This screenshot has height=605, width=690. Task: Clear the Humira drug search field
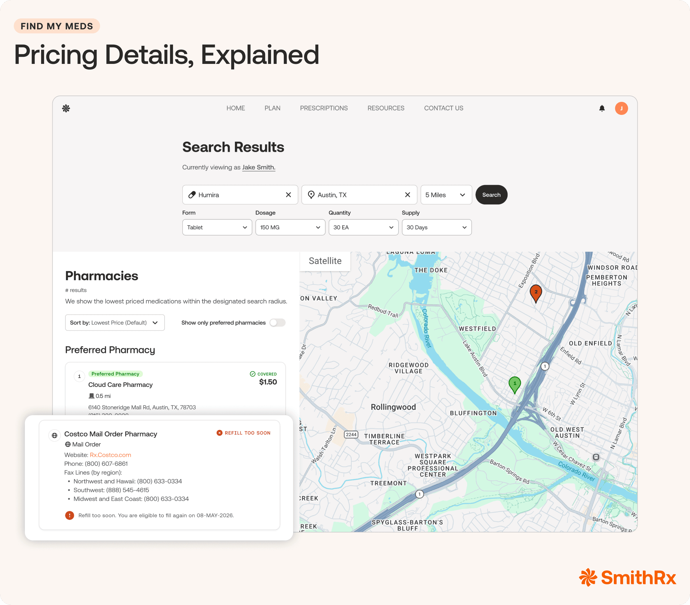288,195
